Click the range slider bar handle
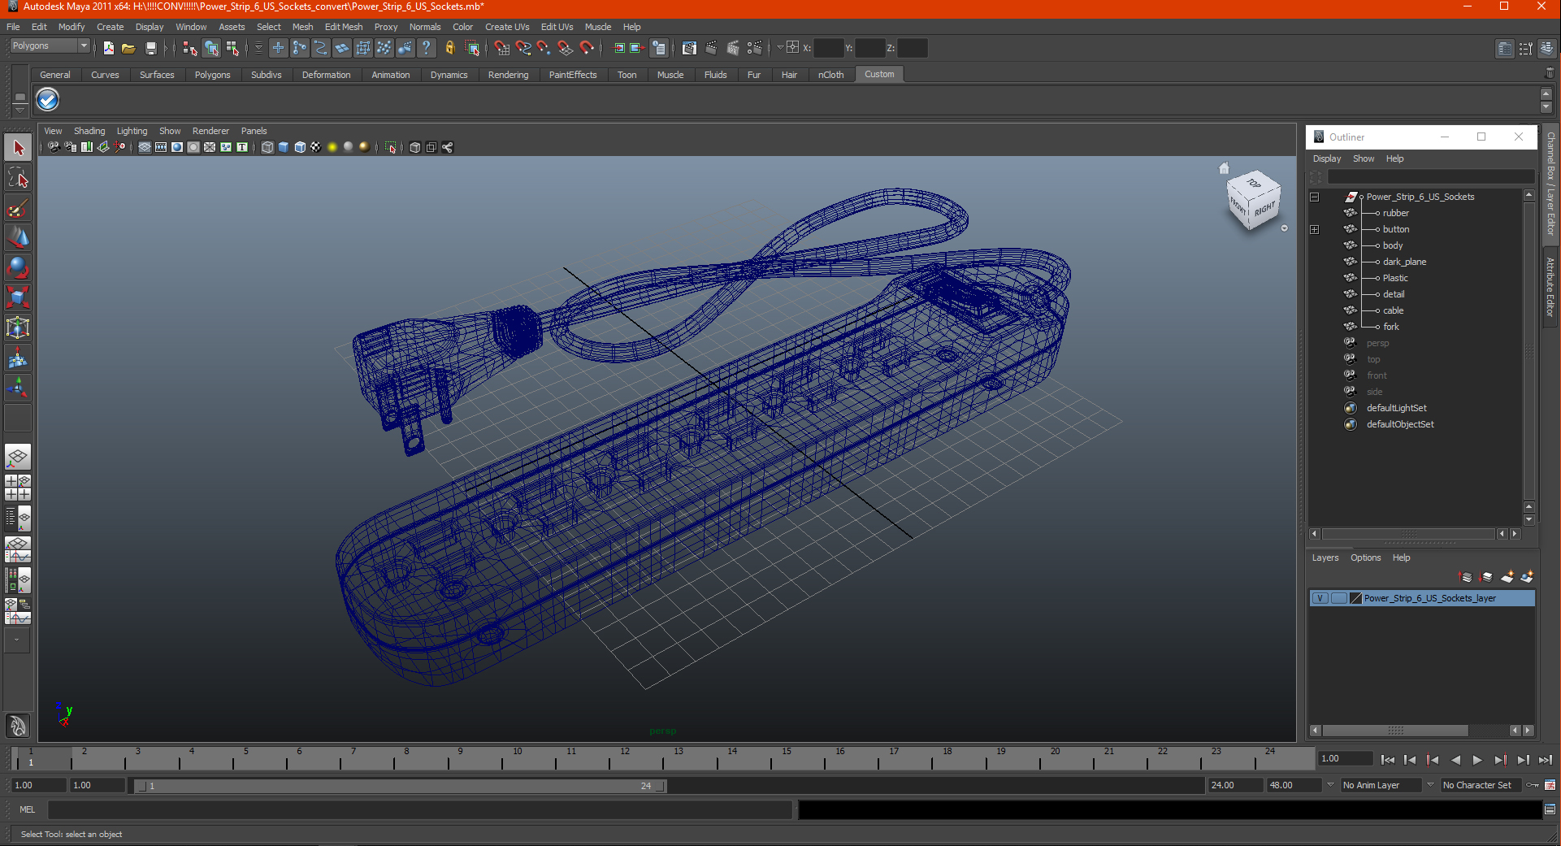The image size is (1561, 846). (x=401, y=786)
